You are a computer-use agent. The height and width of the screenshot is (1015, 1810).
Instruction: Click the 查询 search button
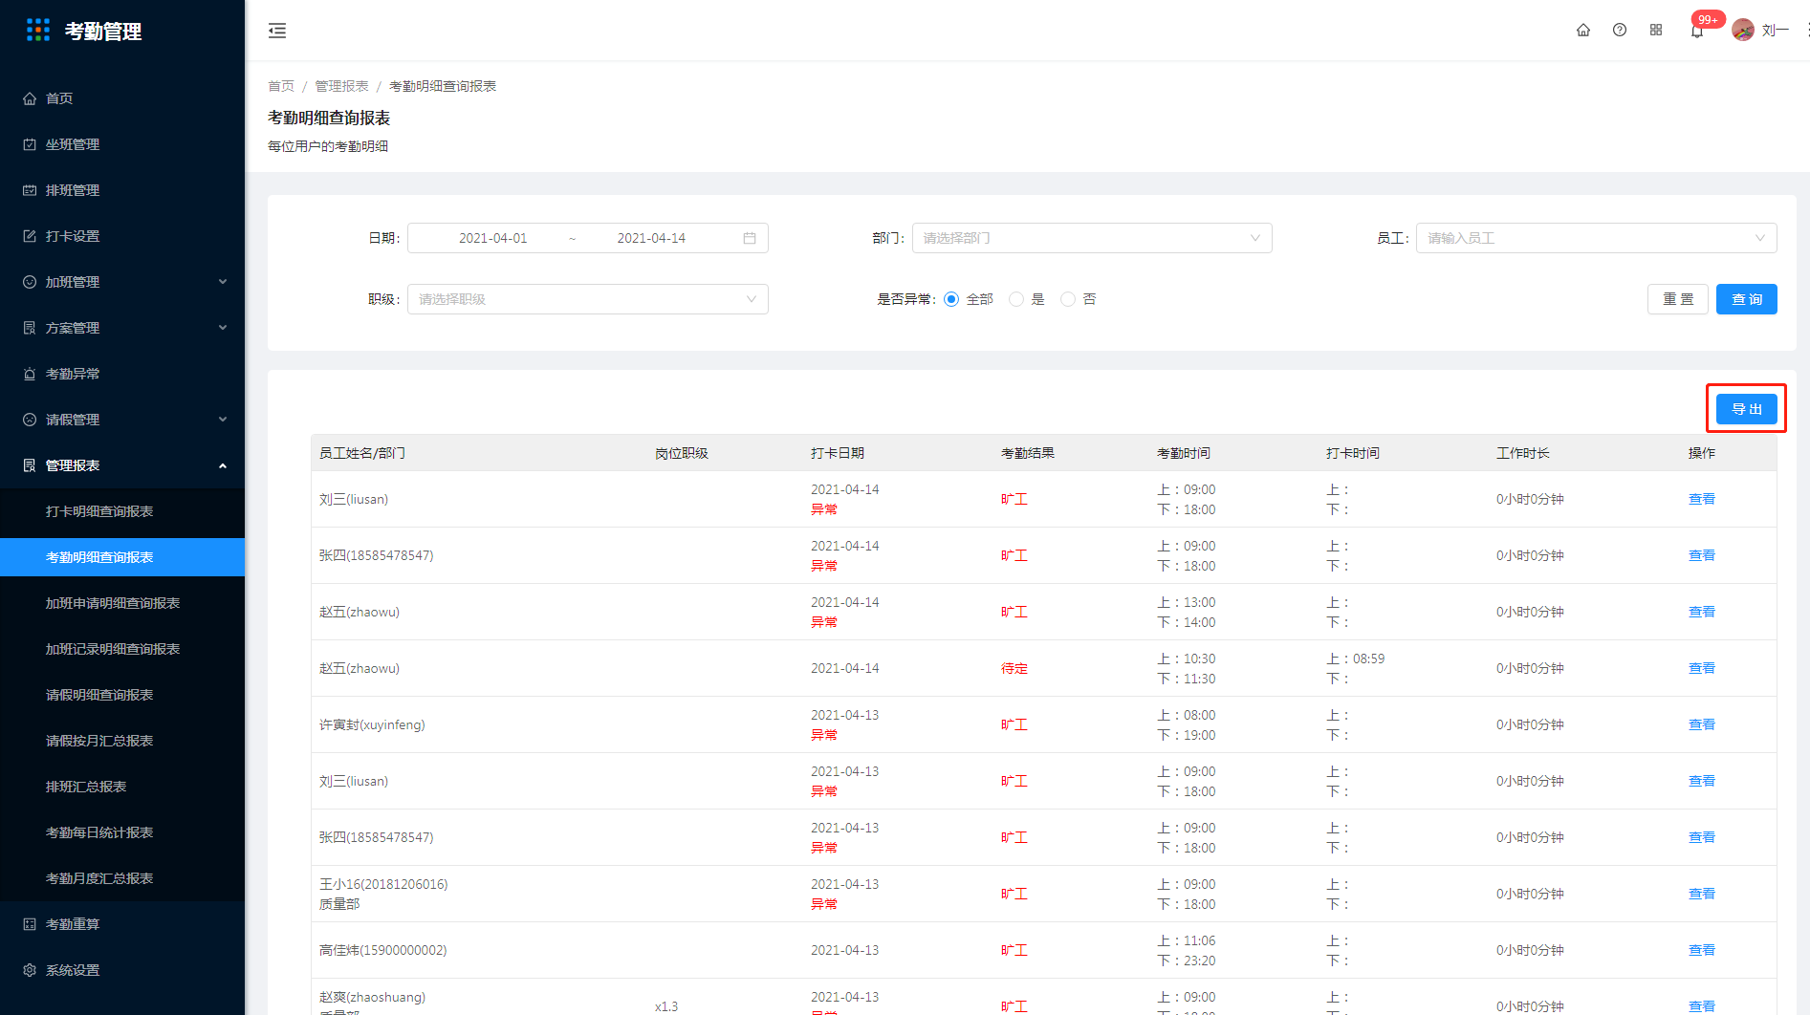(1746, 299)
